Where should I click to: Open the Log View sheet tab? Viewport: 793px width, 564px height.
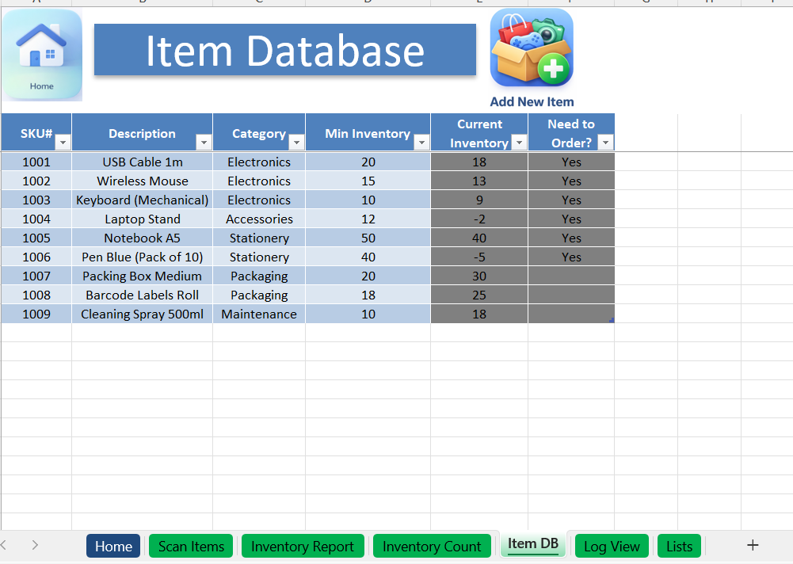[x=611, y=546]
